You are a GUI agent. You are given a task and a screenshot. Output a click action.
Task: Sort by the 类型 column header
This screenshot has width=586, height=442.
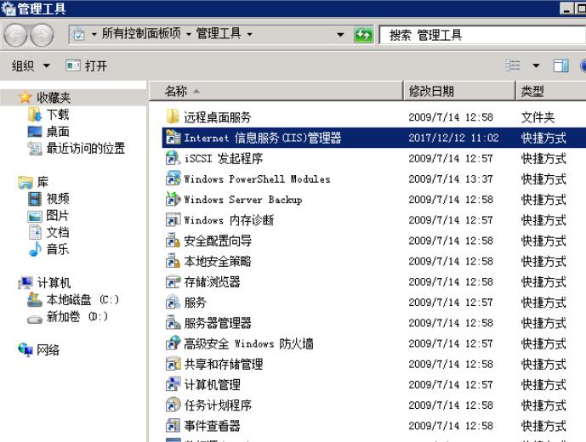(551, 91)
